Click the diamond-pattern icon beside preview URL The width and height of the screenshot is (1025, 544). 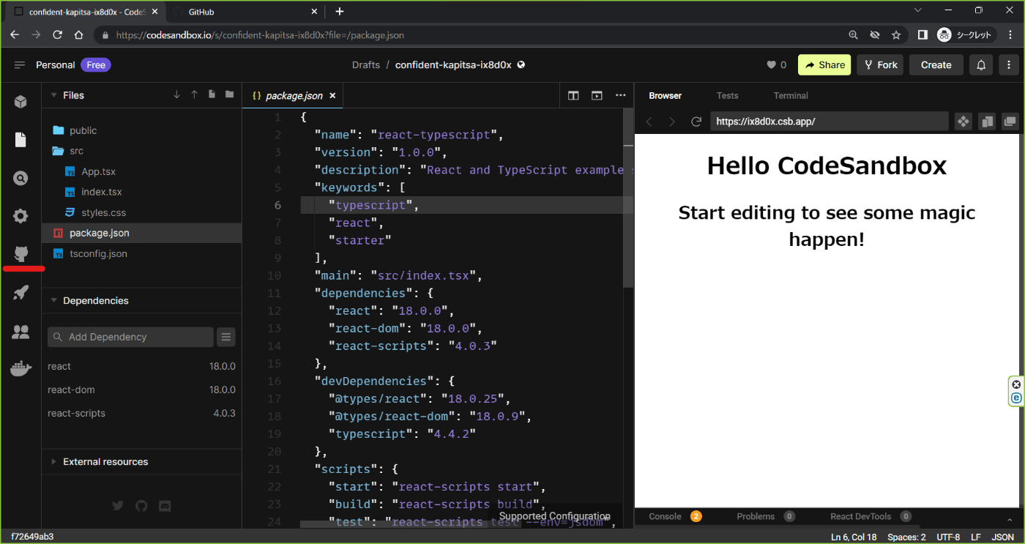click(963, 122)
